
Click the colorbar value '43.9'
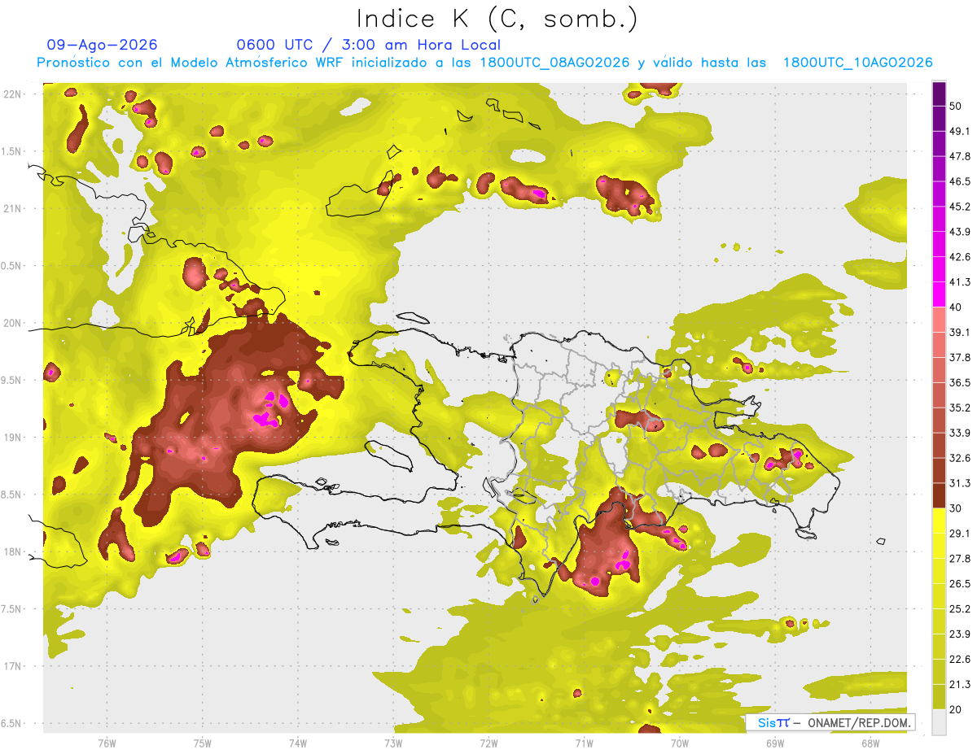(960, 232)
